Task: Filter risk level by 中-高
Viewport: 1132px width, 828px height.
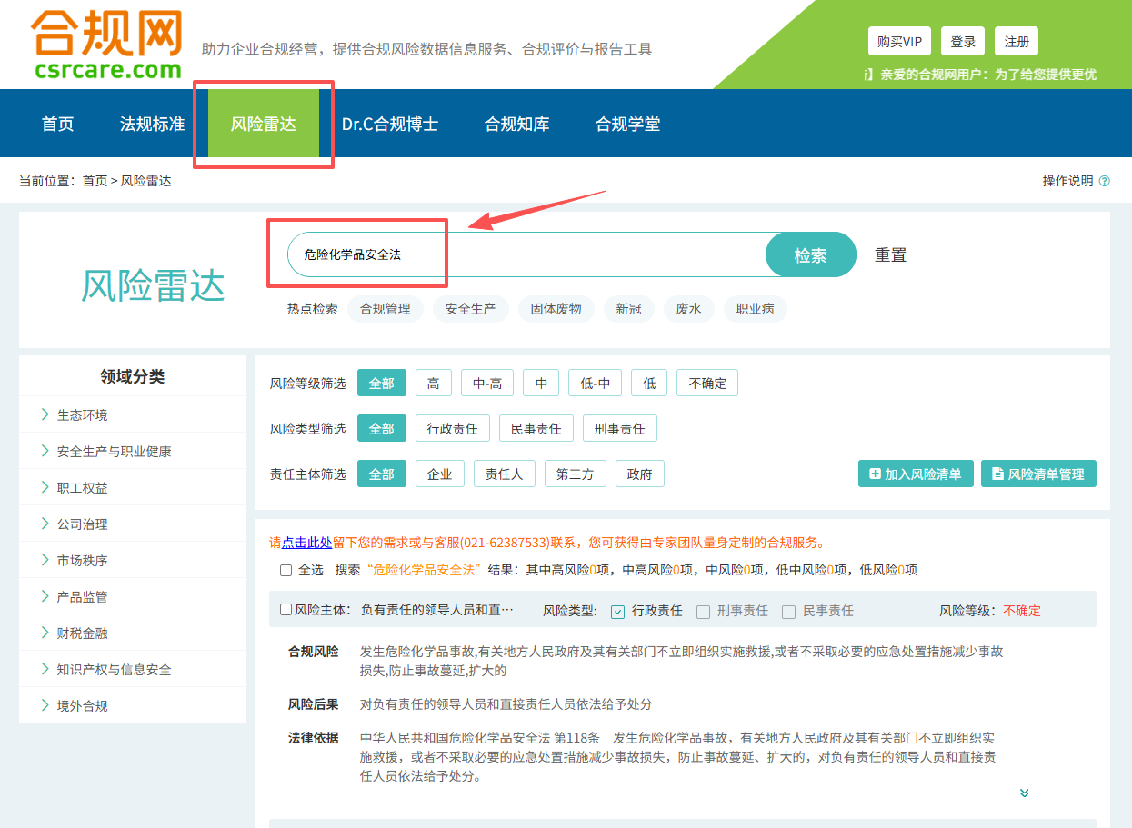Action: point(486,383)
